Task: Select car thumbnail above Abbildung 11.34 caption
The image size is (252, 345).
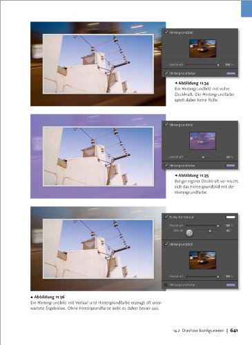Action: [202, 48]
